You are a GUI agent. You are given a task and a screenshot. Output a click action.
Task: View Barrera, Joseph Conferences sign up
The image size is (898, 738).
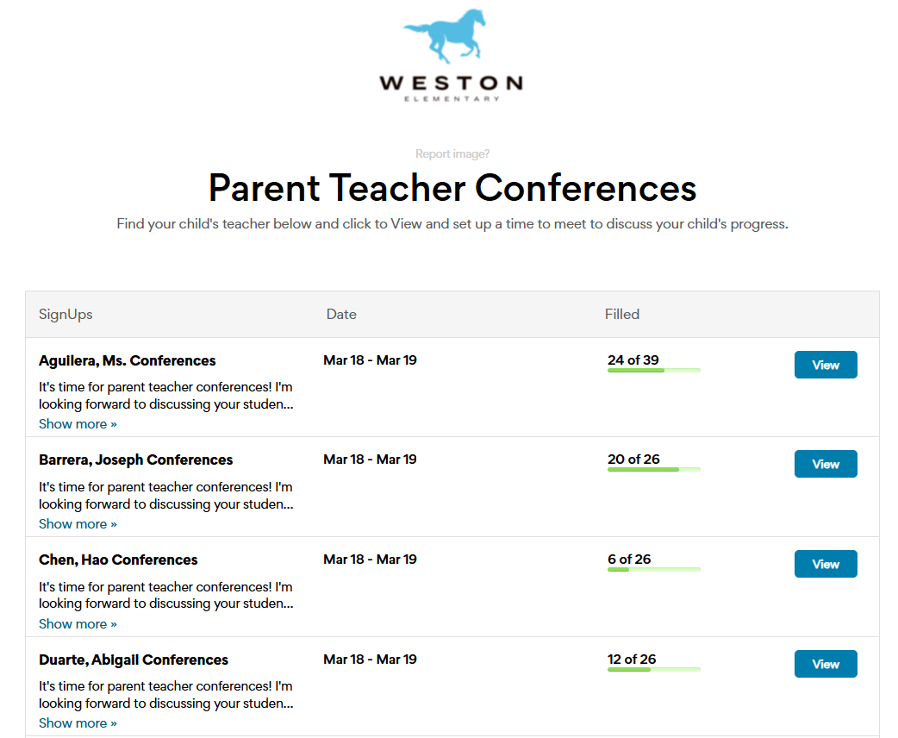coord(826,464)
